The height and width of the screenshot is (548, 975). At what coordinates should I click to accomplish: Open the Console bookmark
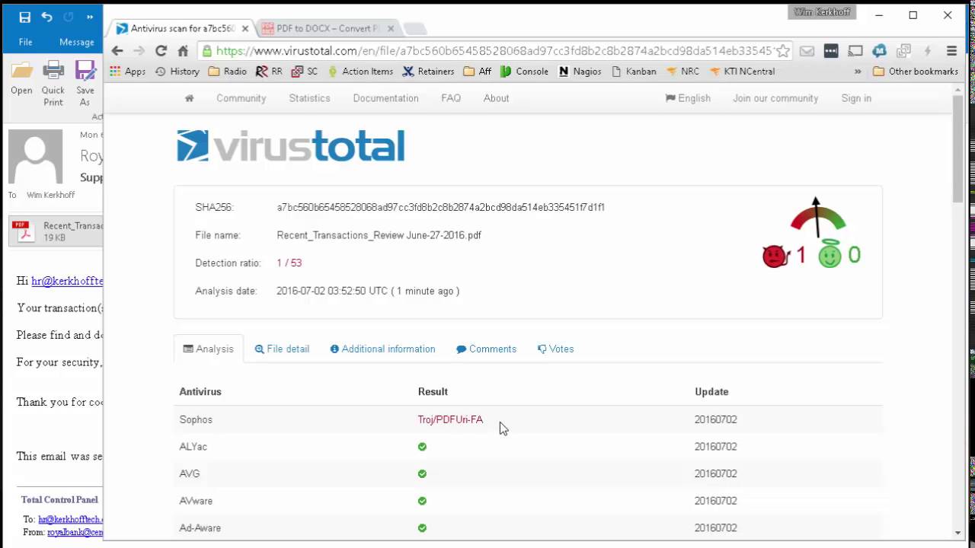[x=524, y=72]
